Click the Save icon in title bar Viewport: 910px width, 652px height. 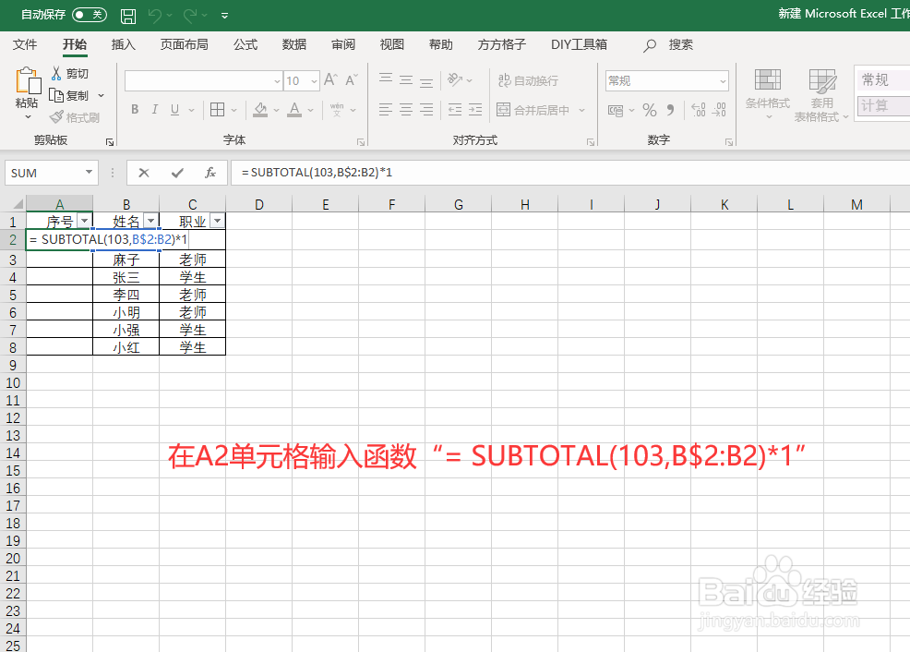[128, 16]
